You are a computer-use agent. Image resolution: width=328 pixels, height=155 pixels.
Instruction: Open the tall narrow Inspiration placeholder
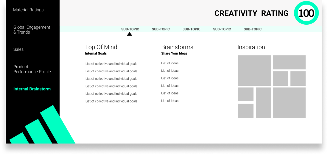[x=263, y=103]
